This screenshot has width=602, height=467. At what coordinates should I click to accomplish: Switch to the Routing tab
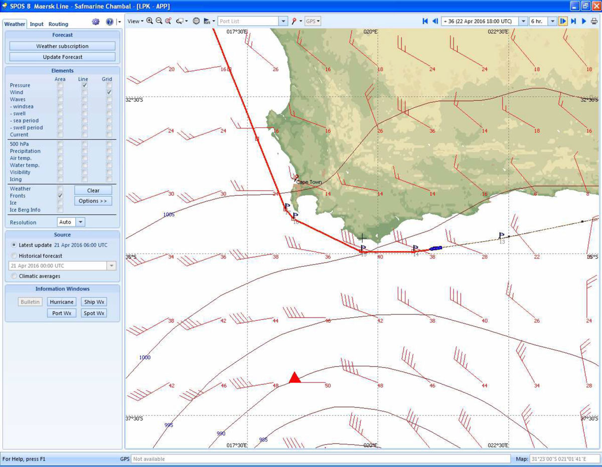click(x=58, y=24)
